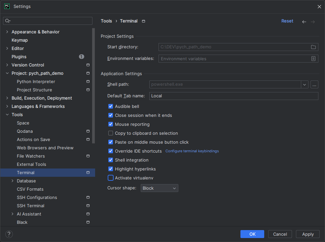Click the Apply button
Image resolution: width=325 pixels, height=242 pixels.
308,234
